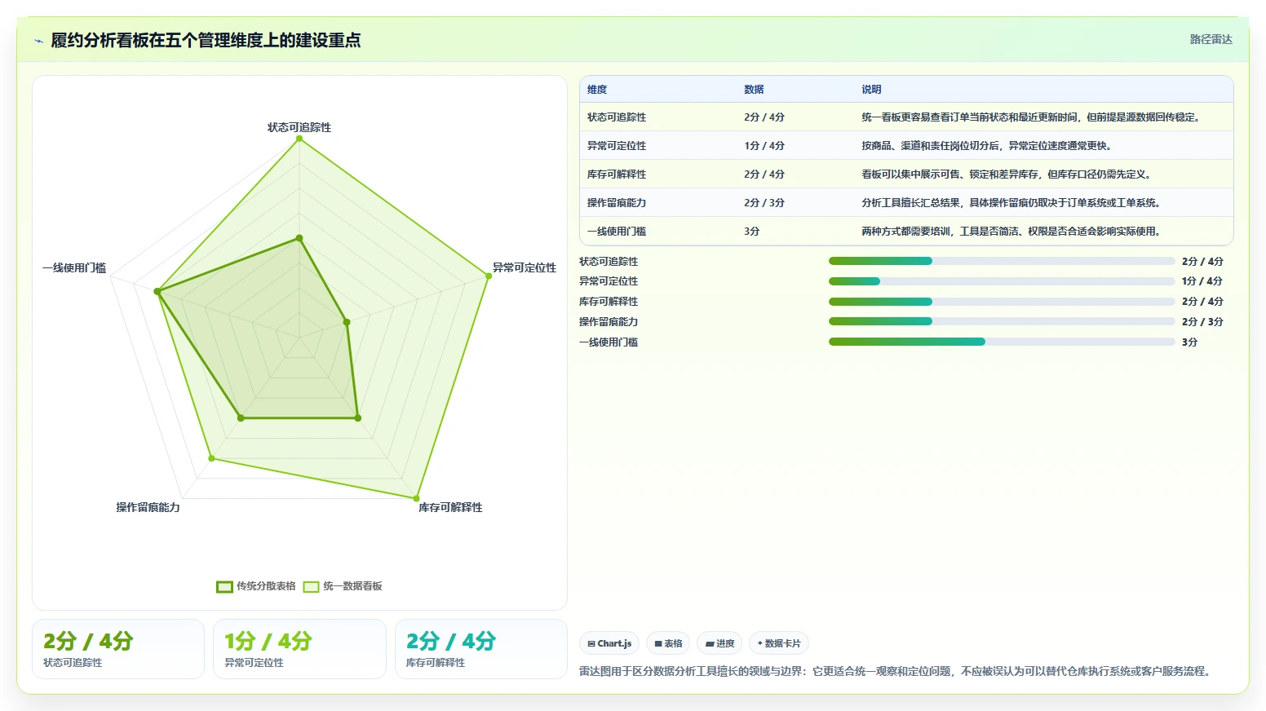Click the radar point at the 库存可解释性 outer vertex
1266x711 pixels.
(x=416, y=498)
